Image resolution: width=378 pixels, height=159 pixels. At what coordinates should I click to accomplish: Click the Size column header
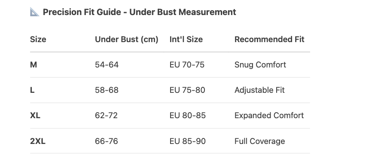[x=38, y=40]
